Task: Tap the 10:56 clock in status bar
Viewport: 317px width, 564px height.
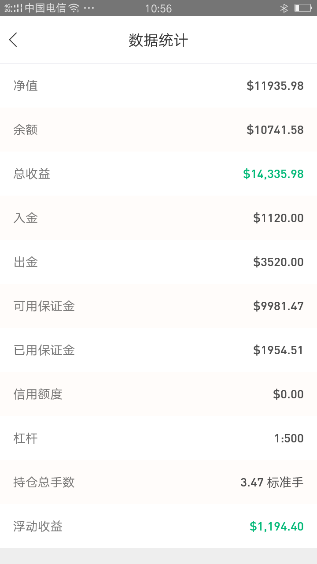Action: click(x=158, y=8)
